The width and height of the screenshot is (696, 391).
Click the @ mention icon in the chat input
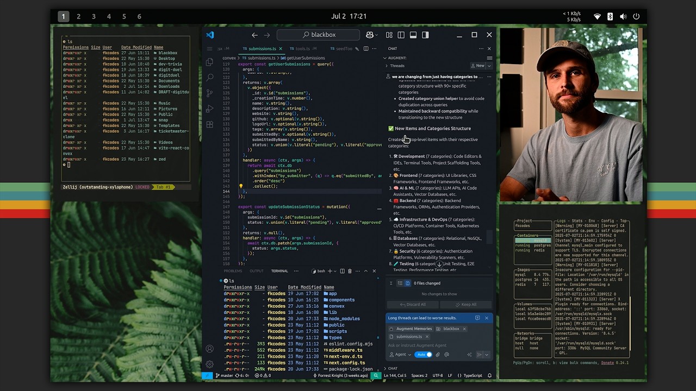[x=446, y=355]
